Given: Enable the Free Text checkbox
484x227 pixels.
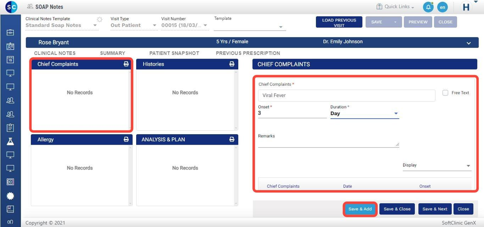Looking at the screenshot, I should click(x=445, y=93).
